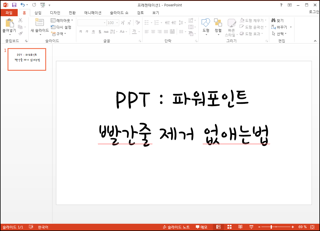Click the Undo arrow icon
The height and width of the screenshot is (231, 320).
[x=23, y=5]
